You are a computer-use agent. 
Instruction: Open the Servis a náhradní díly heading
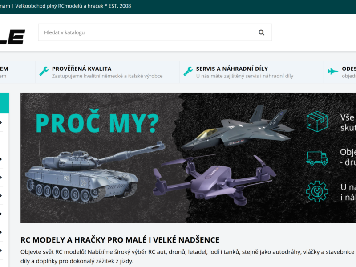click(x=232, y=69)
